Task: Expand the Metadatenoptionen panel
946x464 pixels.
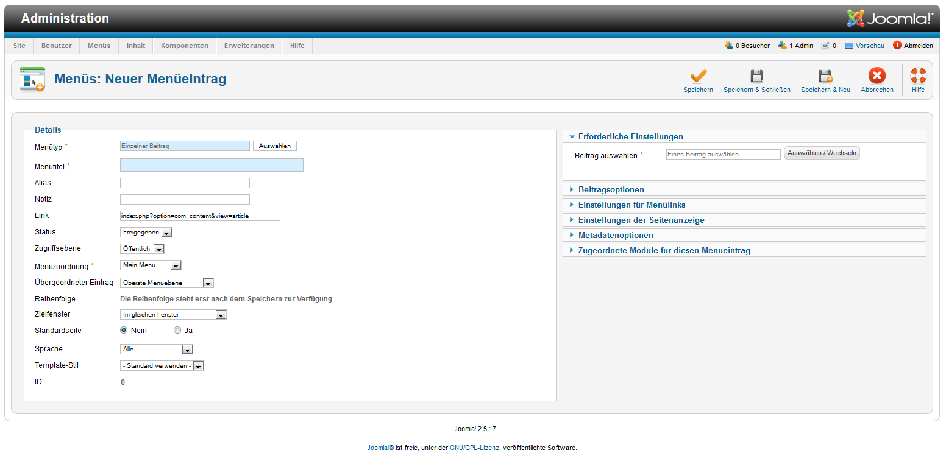Action: [x=615, y=235]
